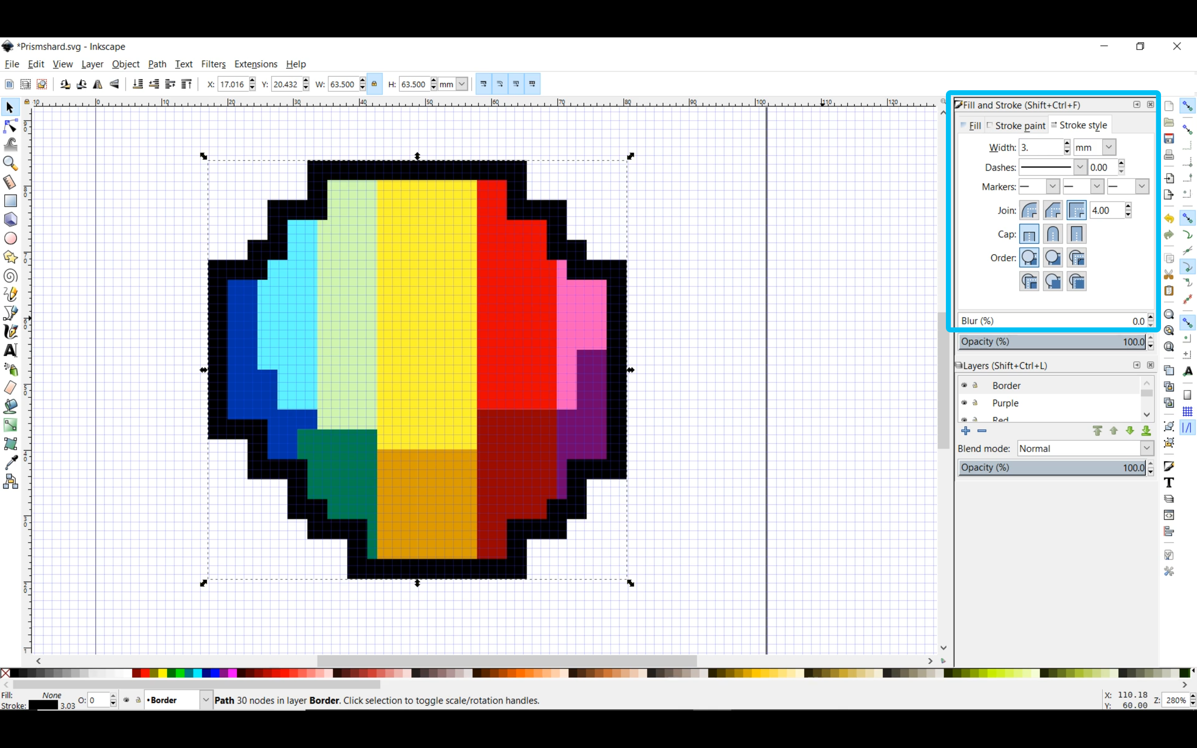Flip the selection horizontally
The width and height of the screenshot is (1197, 748).
coord(97,84)
